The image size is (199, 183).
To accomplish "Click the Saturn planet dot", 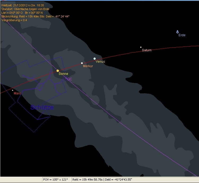I will (x=141, y=47).
